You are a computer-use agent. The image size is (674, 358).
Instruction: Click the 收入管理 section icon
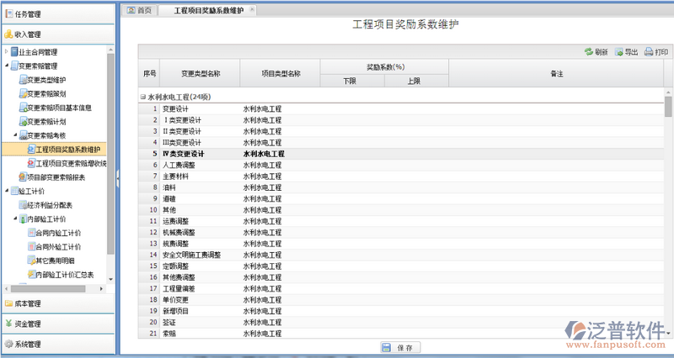point(9,34)
